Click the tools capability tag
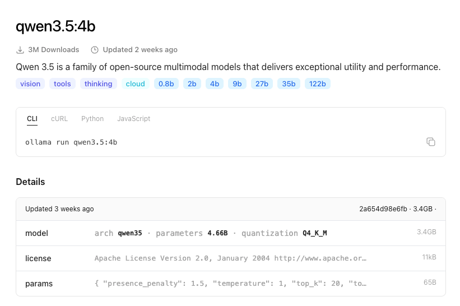Image resolution: width=460 pixels, height=306 pixels. (62, 84)
